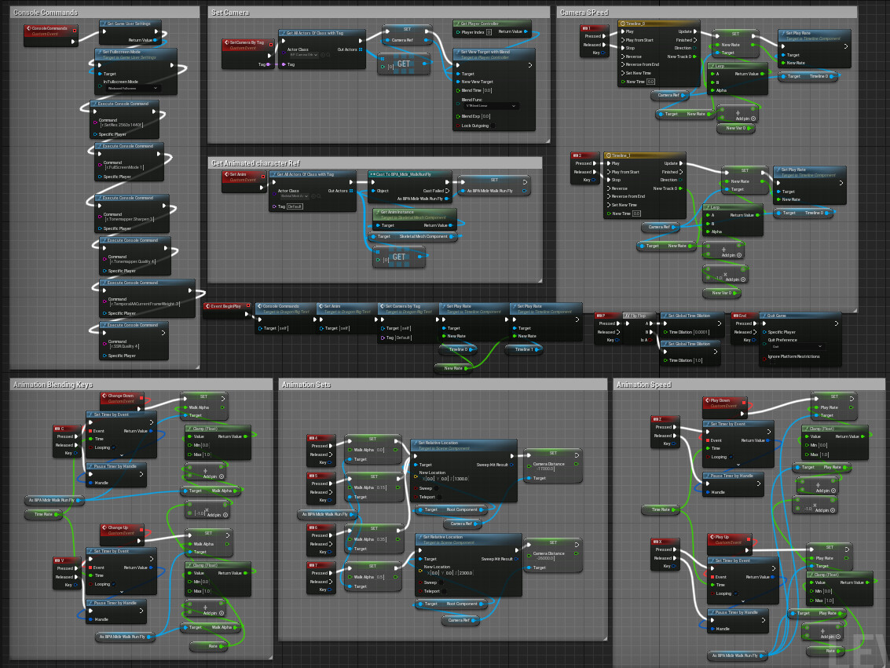Click the New Time input field on Timeline_0
The width and height of the screenshot is (890, 668).
click(x=651, y=82)
